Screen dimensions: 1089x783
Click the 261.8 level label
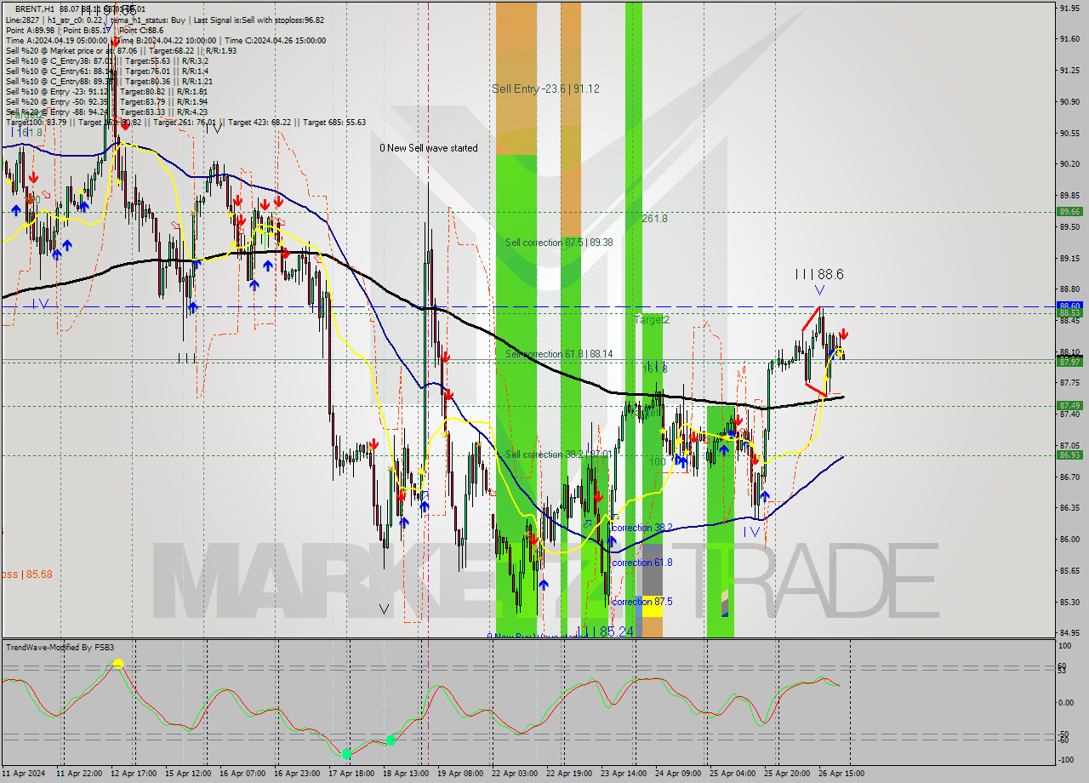tap(654, 219)
